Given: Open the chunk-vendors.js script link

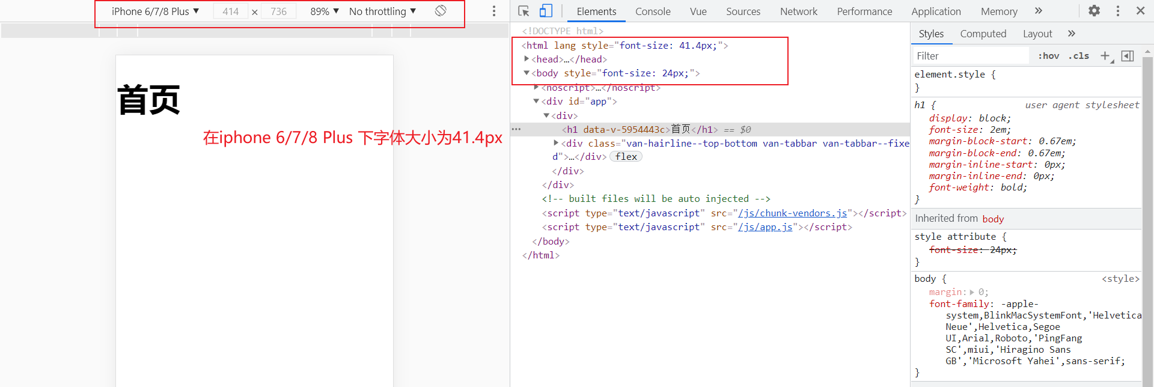Looking at the screenshot, I should [x=792, y=213].
